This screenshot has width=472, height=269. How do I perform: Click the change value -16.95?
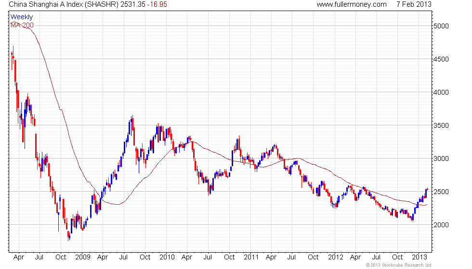coord(157,4)
